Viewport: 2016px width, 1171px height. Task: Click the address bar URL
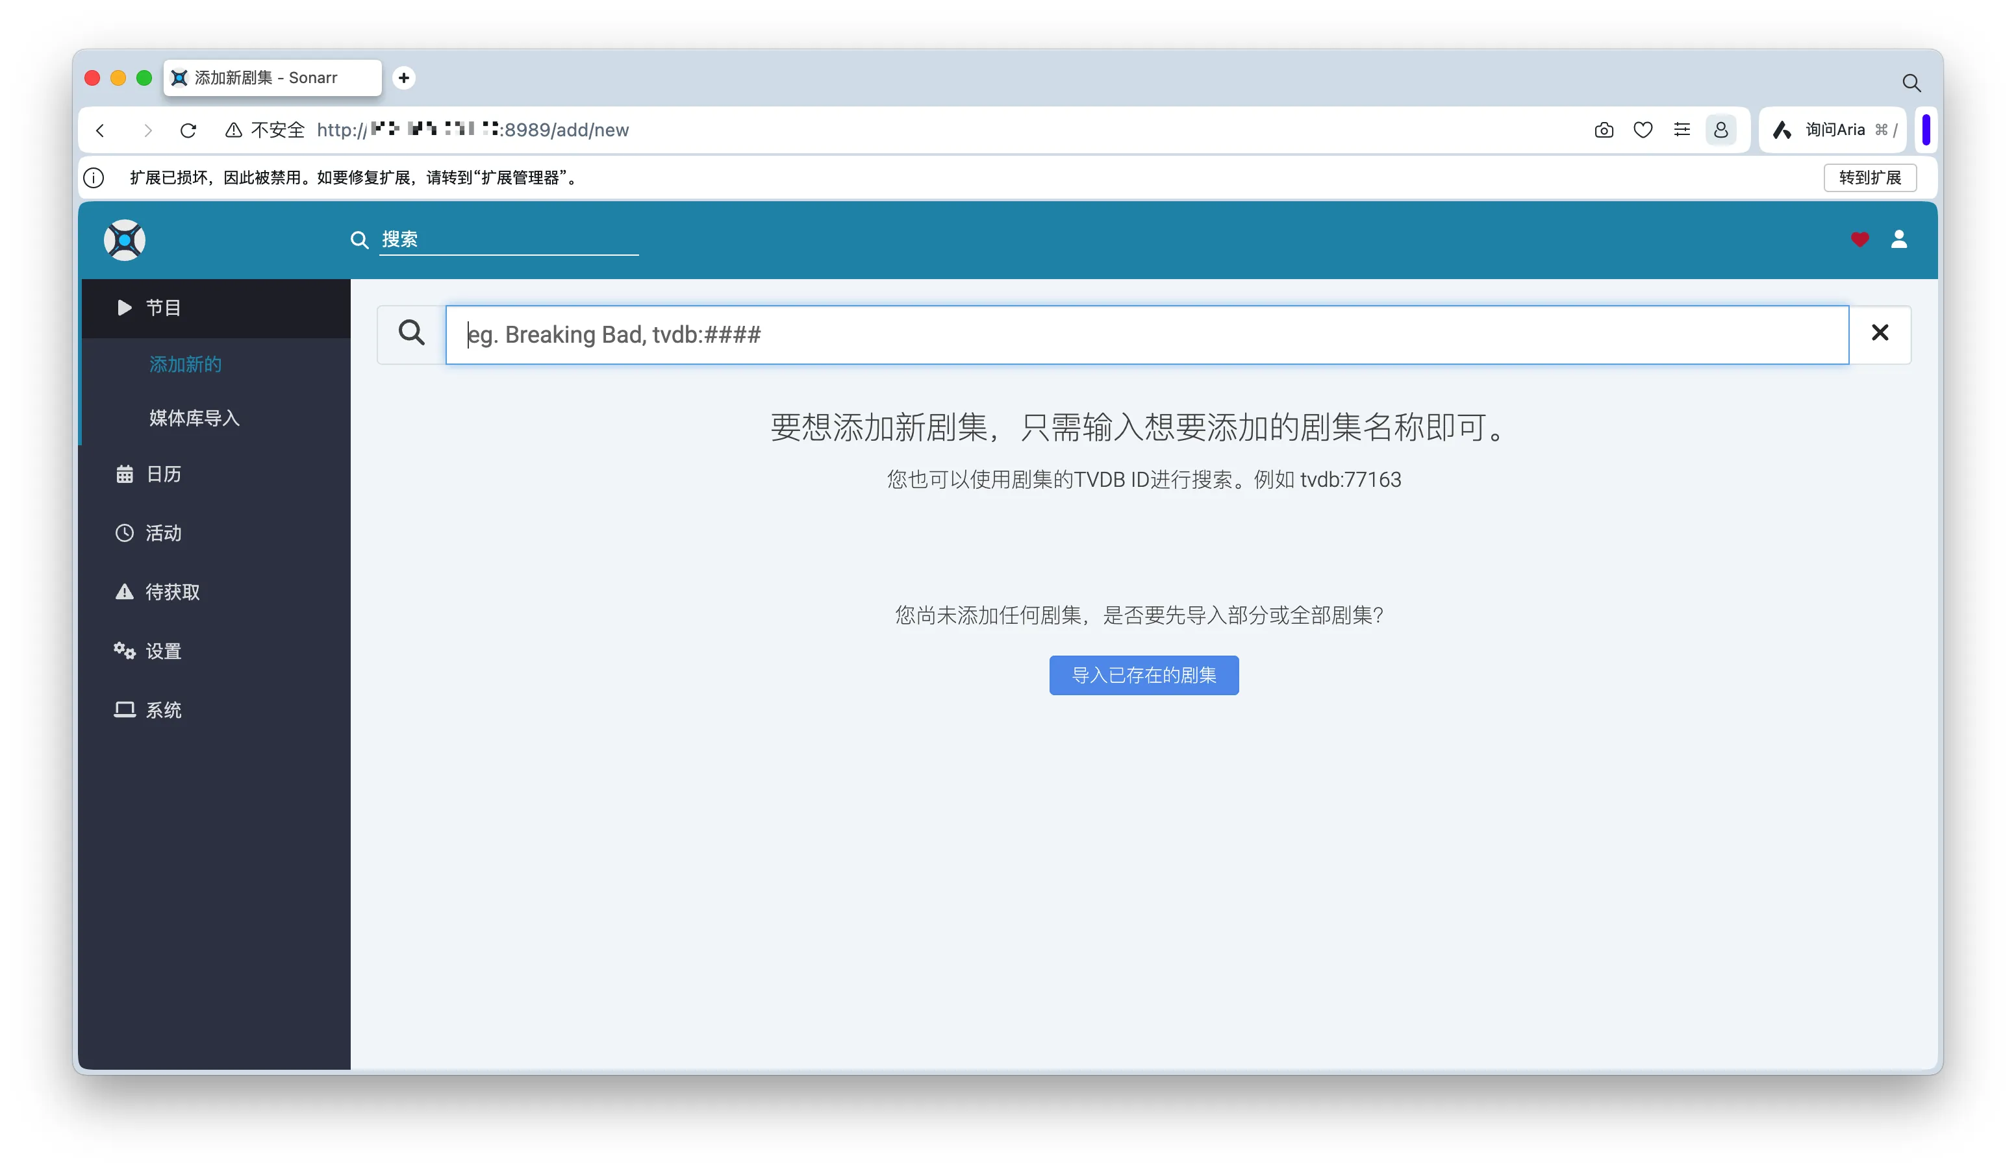473,130
